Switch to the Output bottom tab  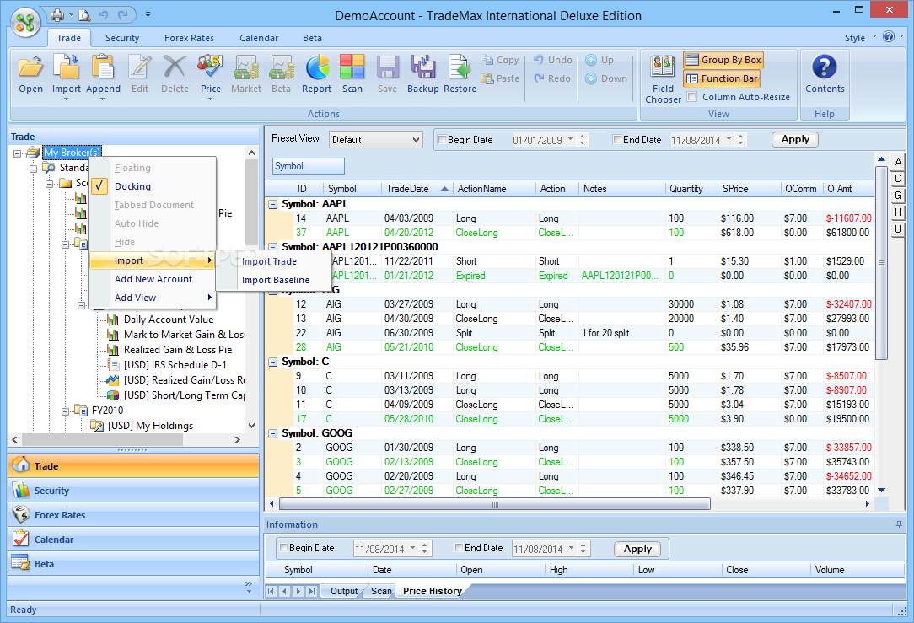[x=344, y=591]
